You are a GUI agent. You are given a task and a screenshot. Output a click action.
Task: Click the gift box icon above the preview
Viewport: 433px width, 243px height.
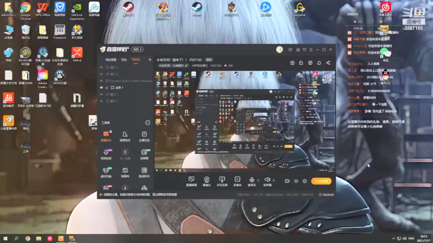click(292, 63)
